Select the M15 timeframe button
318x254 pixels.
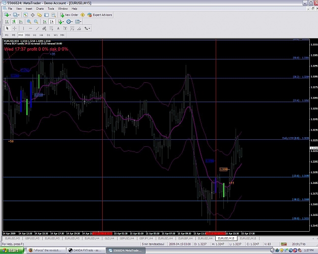tap(20, 35)
